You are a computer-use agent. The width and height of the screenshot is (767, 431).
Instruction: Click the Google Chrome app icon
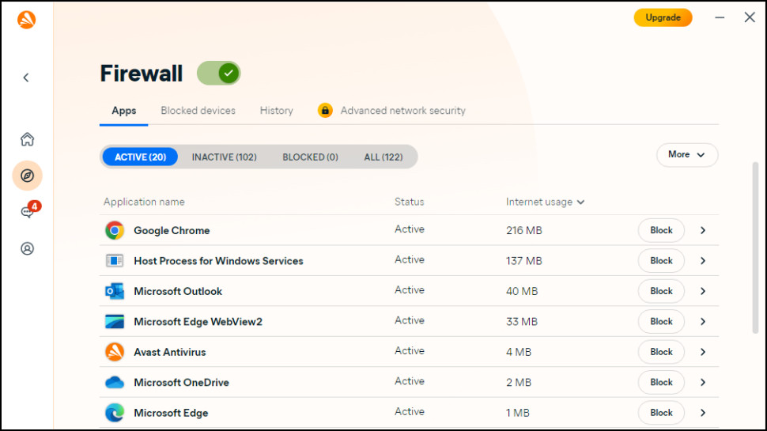(115, 230)
